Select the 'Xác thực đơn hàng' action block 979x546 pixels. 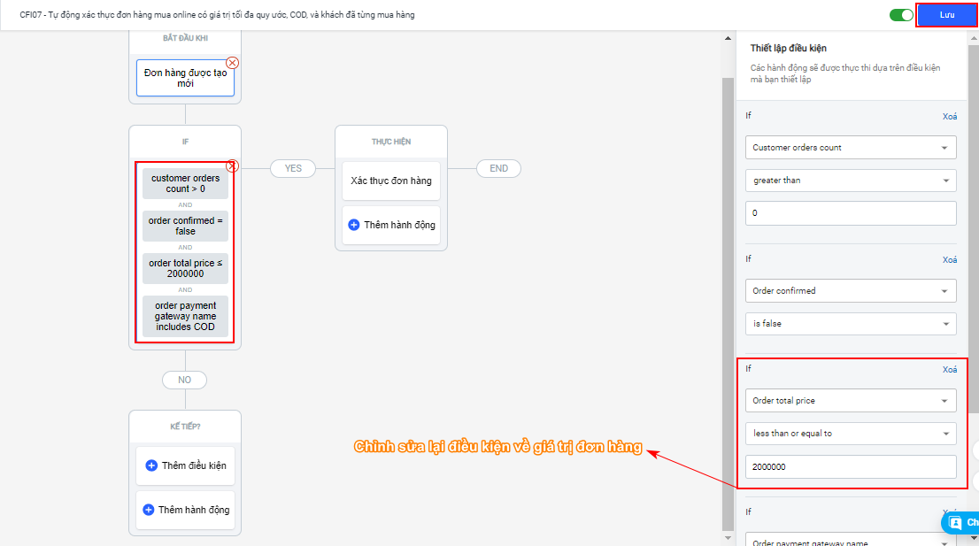tap(391, 181)
